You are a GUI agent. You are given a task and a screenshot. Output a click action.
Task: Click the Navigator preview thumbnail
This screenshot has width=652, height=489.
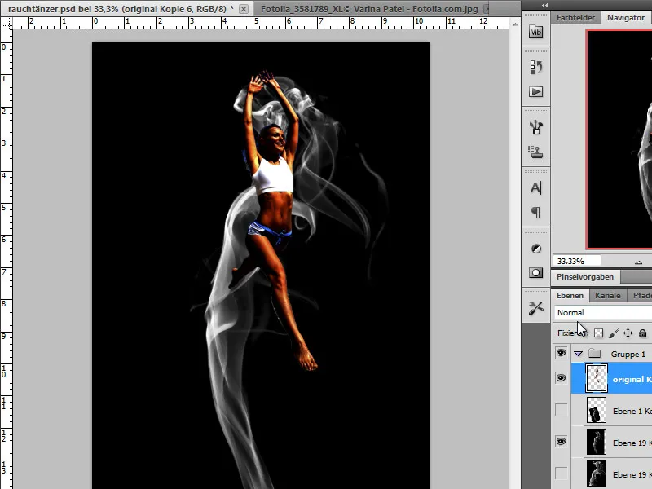[619, 139]
